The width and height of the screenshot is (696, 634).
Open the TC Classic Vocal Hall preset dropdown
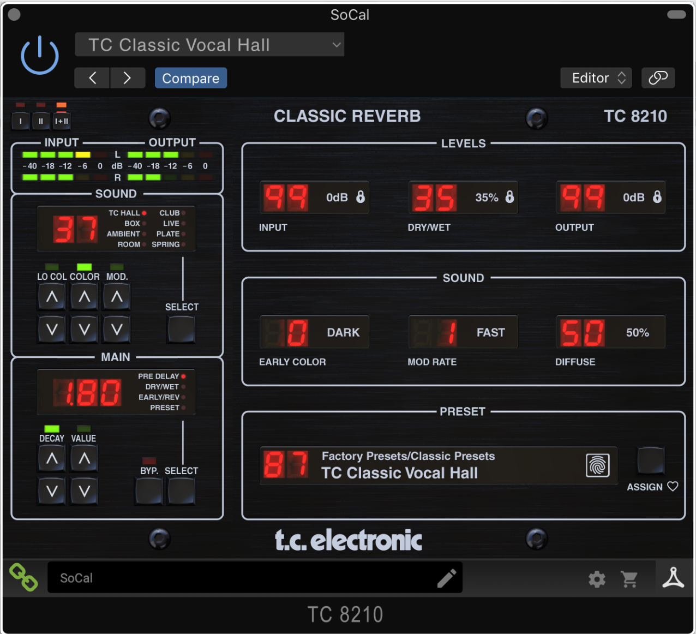coord(209,45)
